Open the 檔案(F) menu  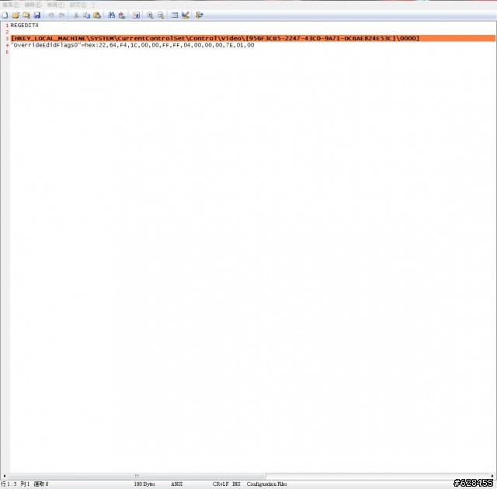coord(10,5)
